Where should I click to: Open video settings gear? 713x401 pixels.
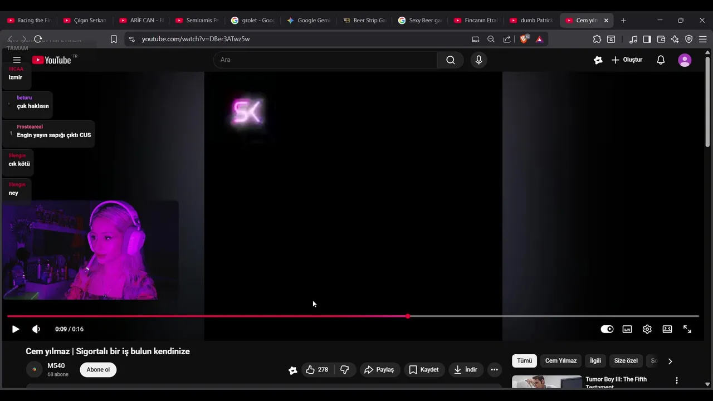click(x=647, y=329)
